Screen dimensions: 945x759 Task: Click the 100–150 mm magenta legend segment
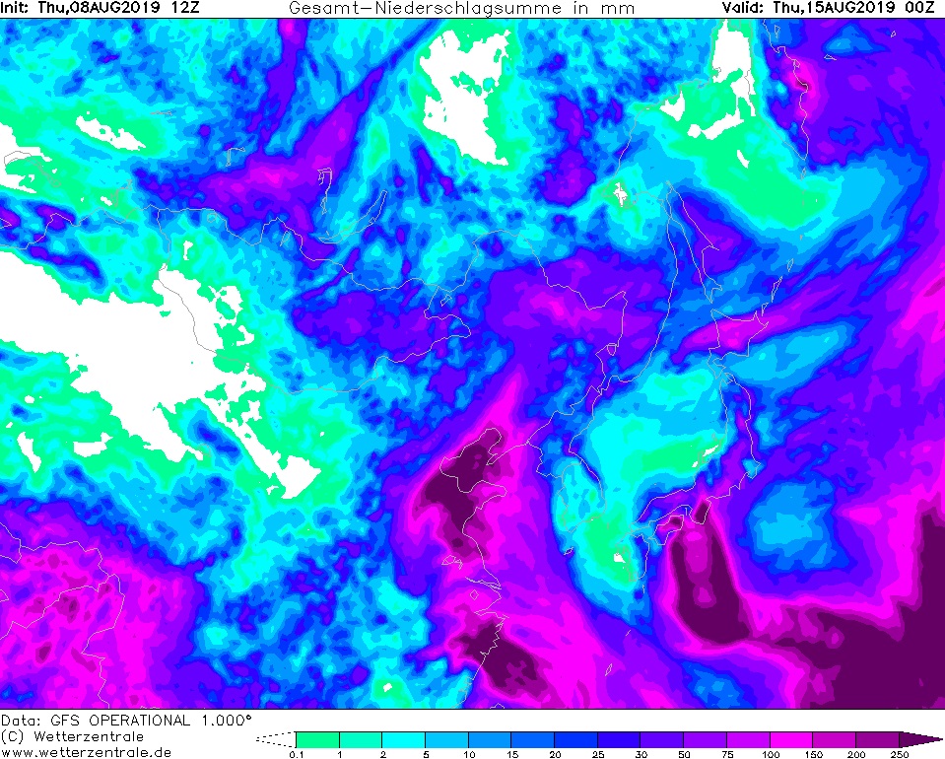coord(791,739)
